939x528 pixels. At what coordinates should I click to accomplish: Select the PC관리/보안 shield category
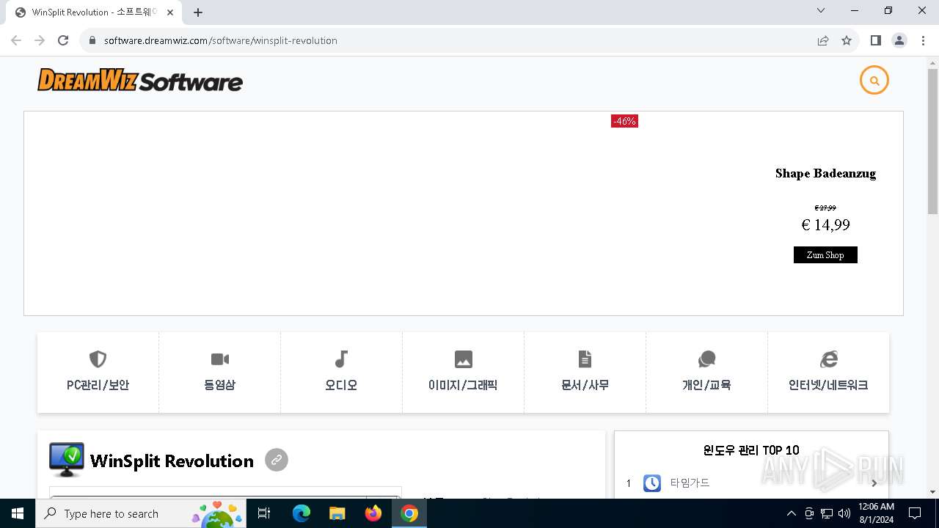98,372
